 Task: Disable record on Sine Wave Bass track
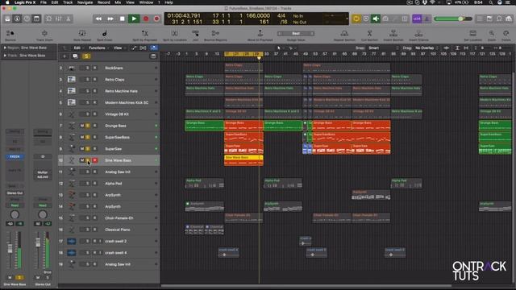pyautogui.click(x=95, y=160)
